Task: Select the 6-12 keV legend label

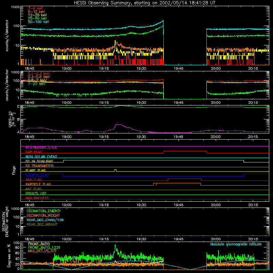Action: (37, 12)
